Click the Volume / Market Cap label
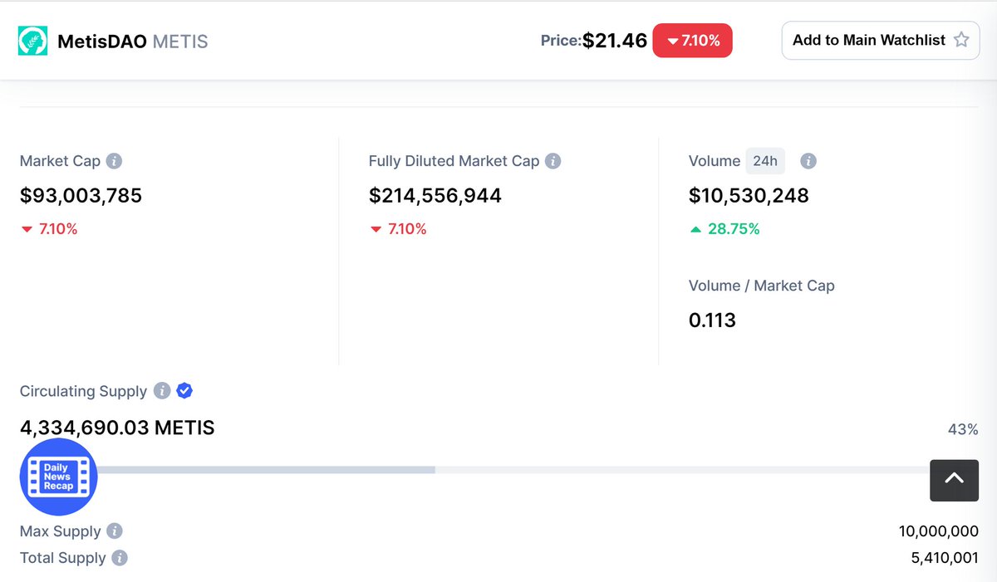The width and height of the screenshot is (997, 582). tap(762, 286)
